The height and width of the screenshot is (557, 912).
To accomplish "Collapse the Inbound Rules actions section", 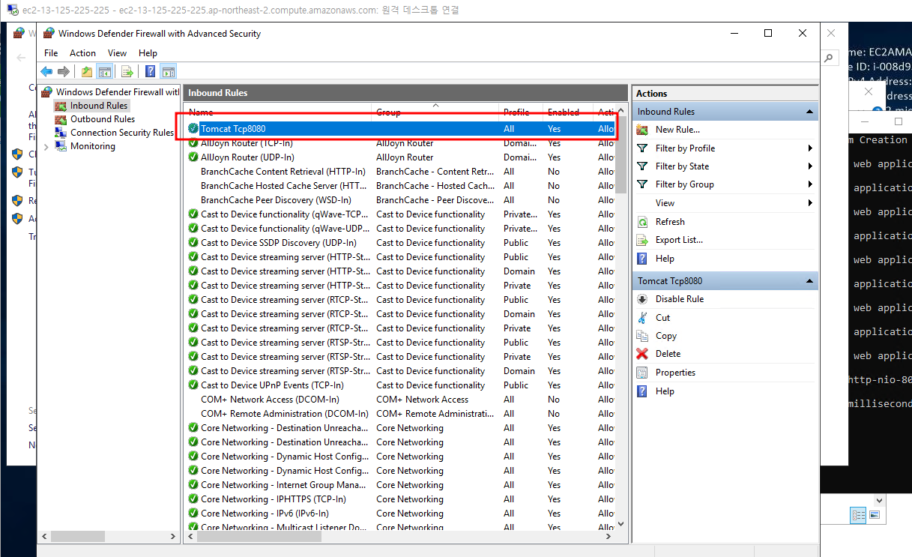I will 809,112.
